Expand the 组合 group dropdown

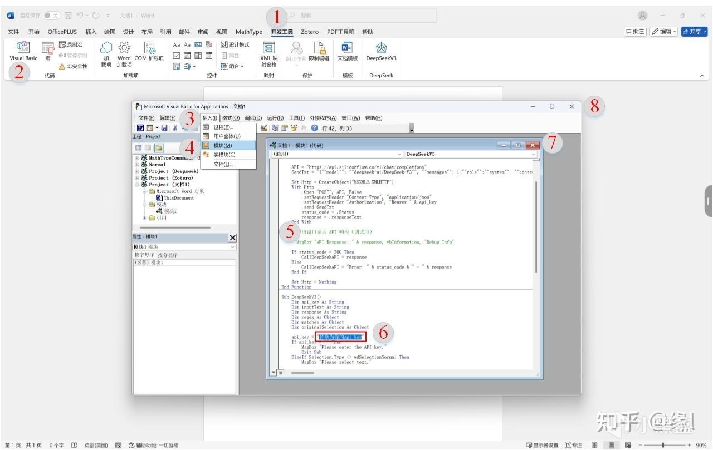coord(232,66)
